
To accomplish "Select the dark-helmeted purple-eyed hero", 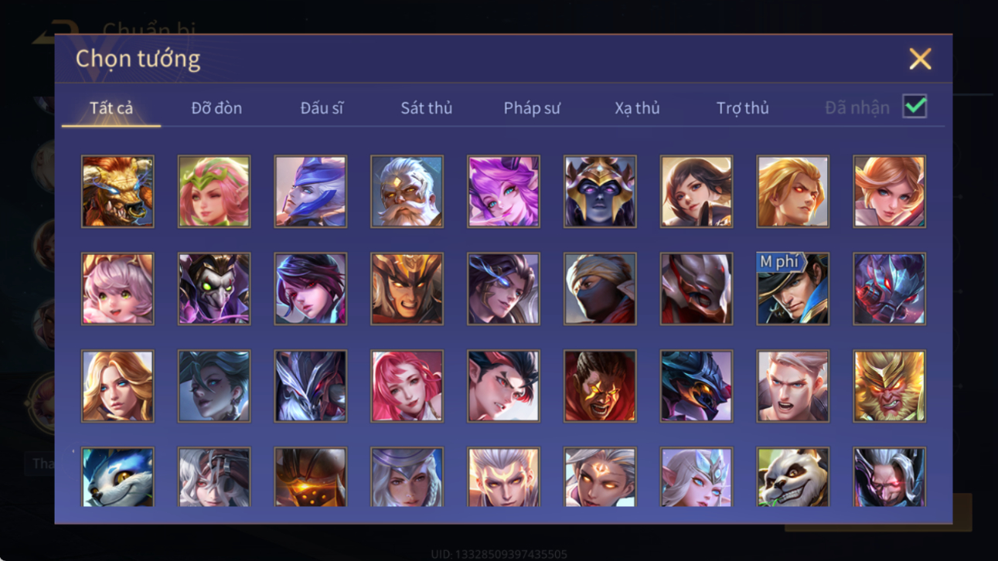I will coord(600,191).
